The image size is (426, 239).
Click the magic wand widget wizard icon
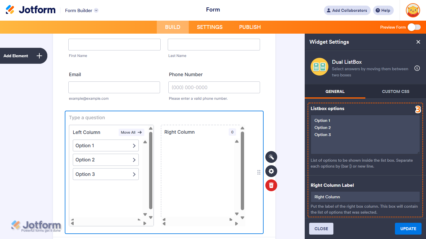271,157
